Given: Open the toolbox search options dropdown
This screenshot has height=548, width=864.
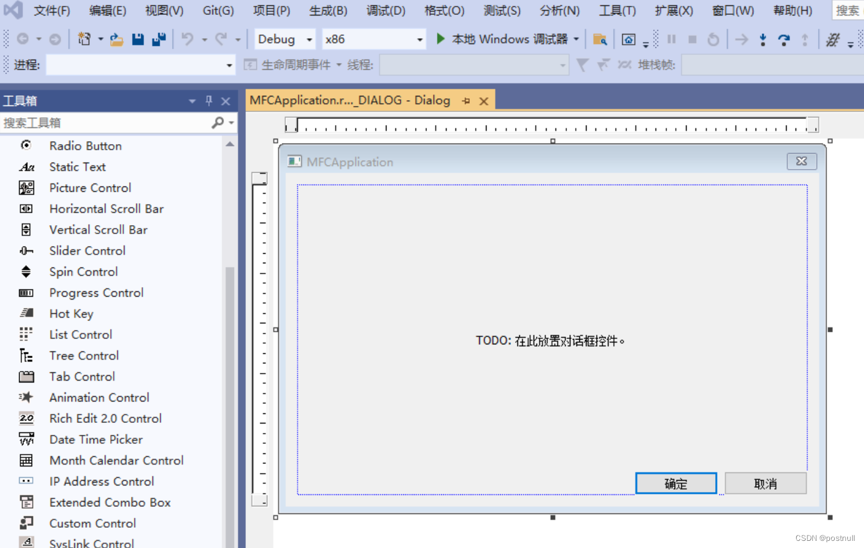Looking at the screenshot, I should point(232,123).
